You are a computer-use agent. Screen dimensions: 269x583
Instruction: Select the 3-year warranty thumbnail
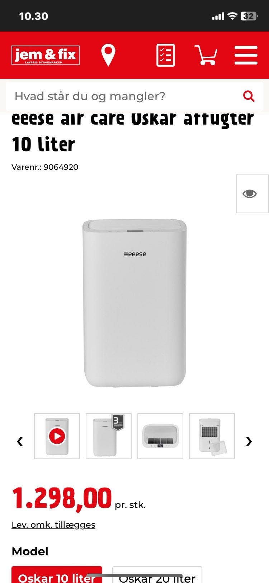click(x=109, y=436)
